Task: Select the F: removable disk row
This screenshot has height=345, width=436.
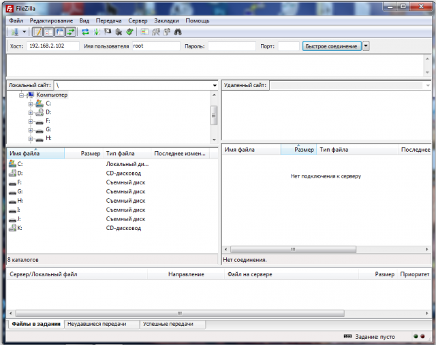Action: (x=112, y=182)
